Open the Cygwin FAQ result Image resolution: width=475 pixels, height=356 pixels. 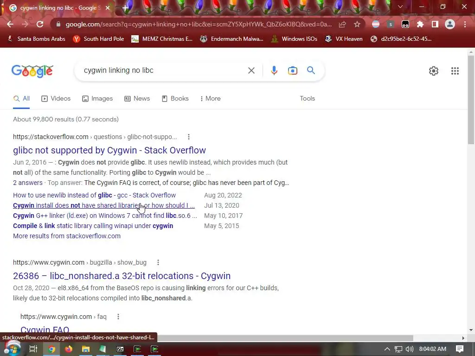(45, 330)
